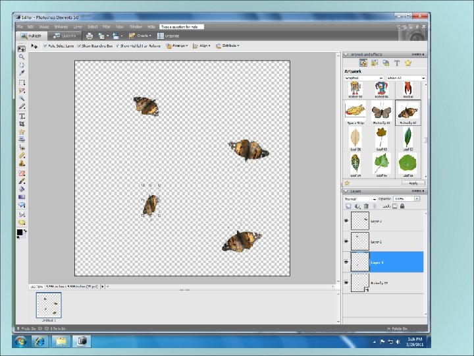Select the Crop tool
Image resolution: width=474 pixels, height=356 pixels.
22,124
